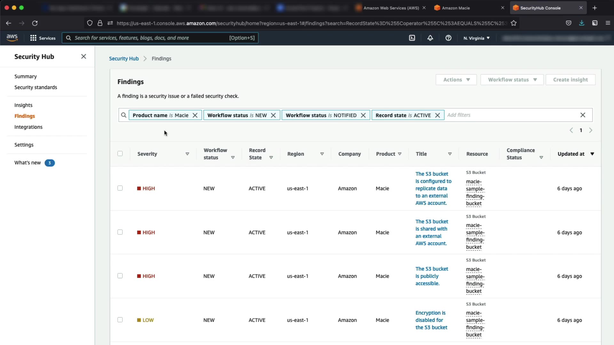This screenshot has width=614, height=345.
Task: Open Insights in the side navigation
Action: (23, 105)
